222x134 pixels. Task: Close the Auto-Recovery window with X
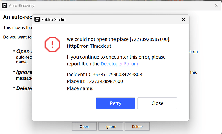[216, 5]
